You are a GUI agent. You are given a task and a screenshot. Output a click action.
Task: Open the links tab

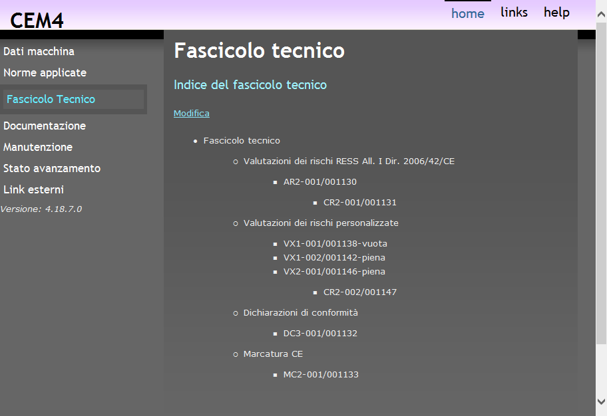pos(514,11)
